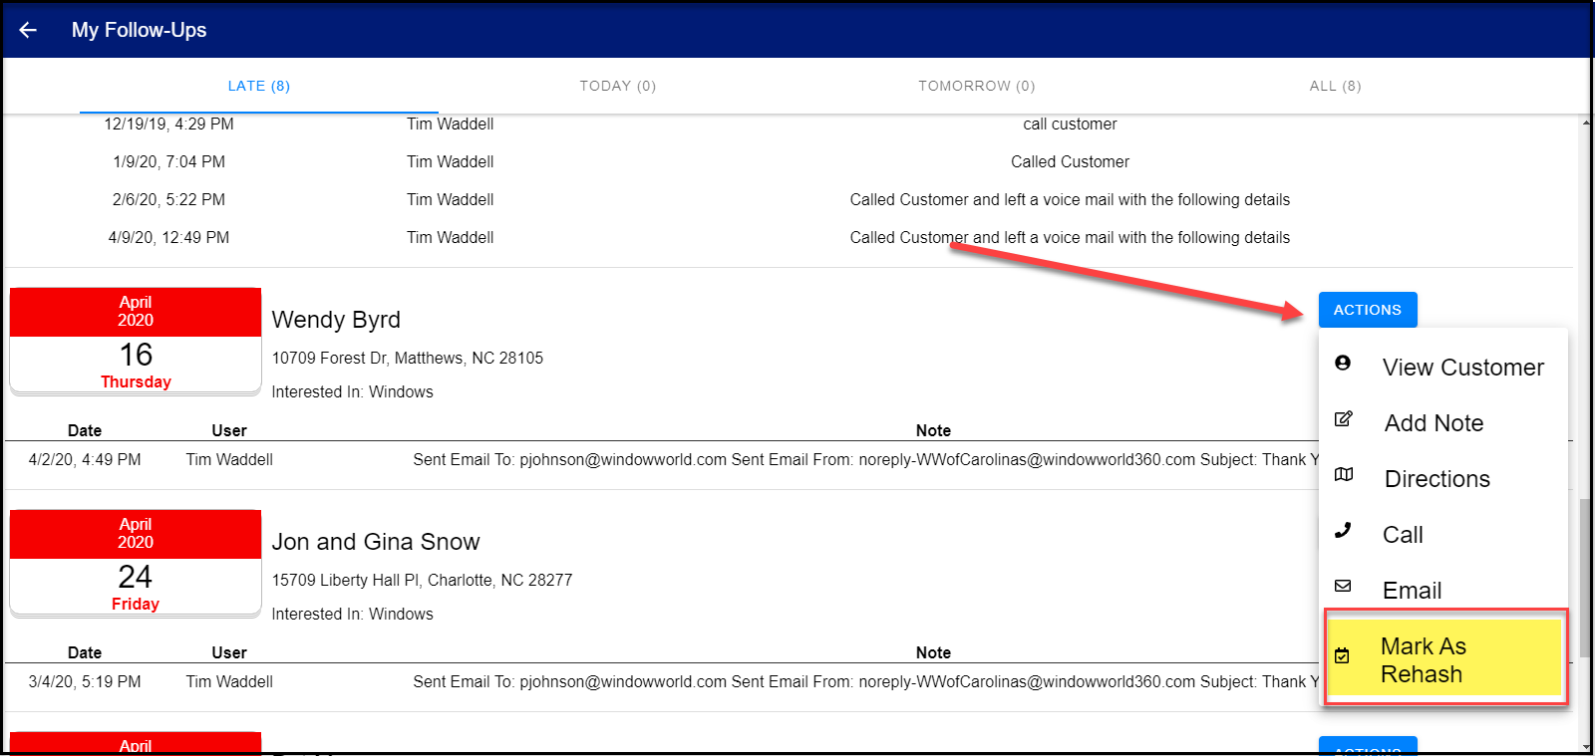The image size is (1595, 756).
Task: Open the ALL (8) tab
Action: click(x=1336, y=86)
